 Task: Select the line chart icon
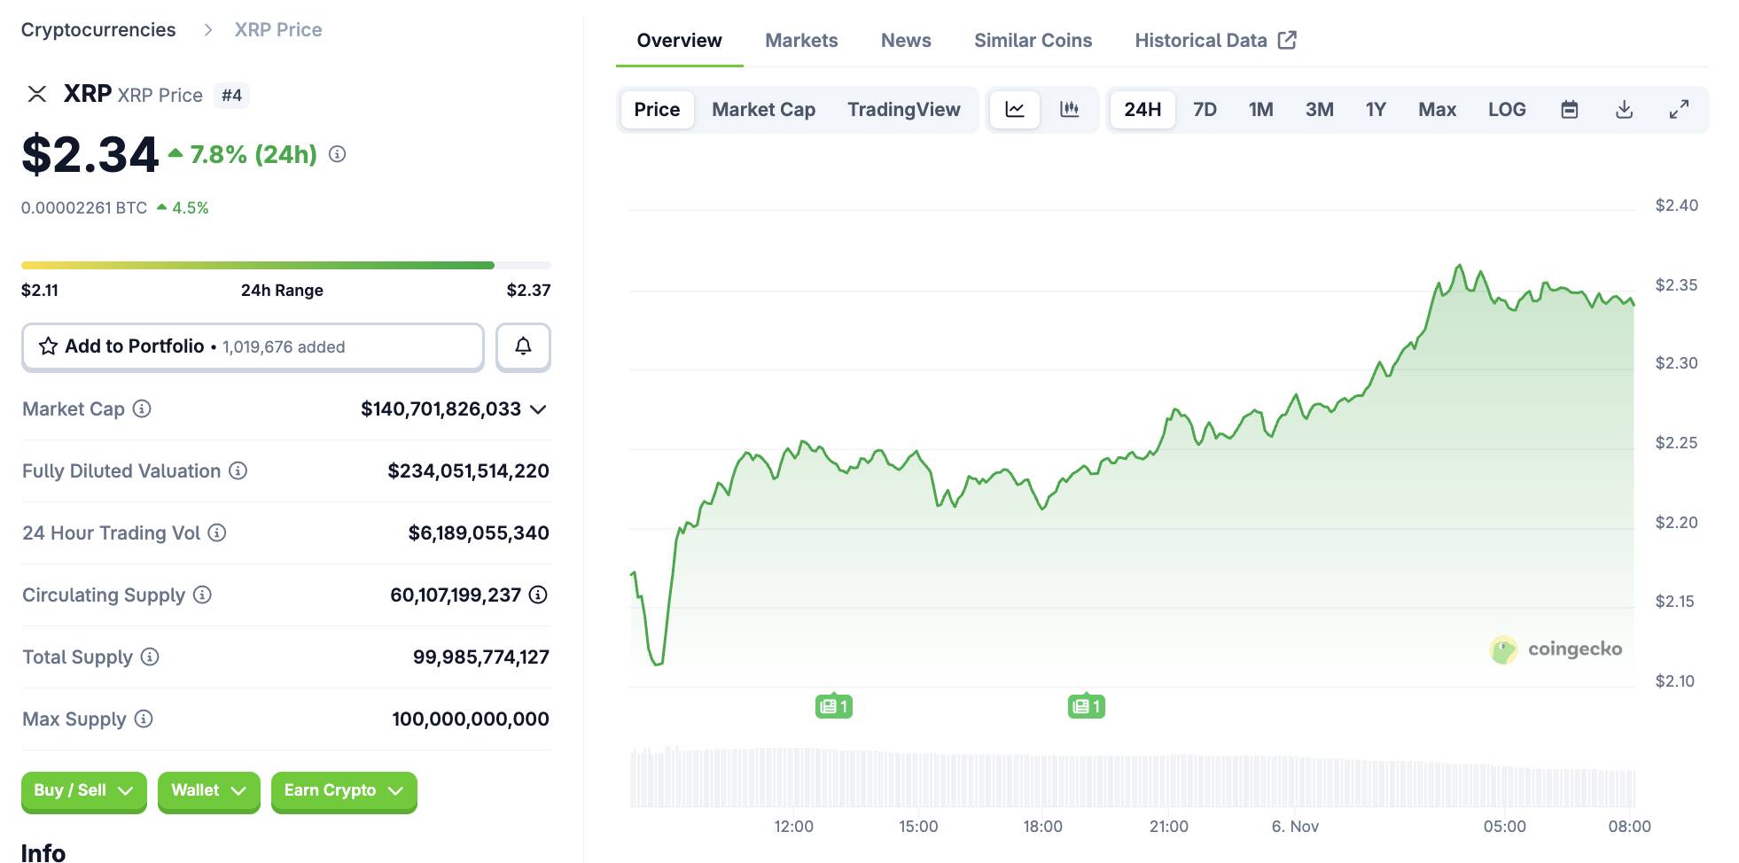pyautogui.click(x=1014, y=109)
